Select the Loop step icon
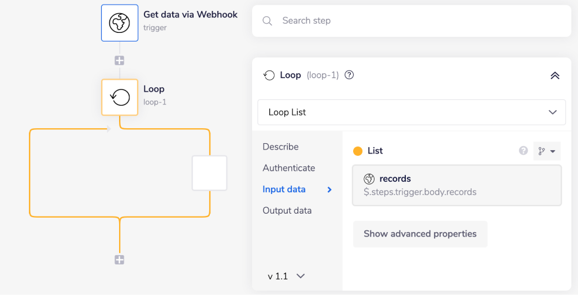This screenshot has width=578, height=295. (120, 98)
